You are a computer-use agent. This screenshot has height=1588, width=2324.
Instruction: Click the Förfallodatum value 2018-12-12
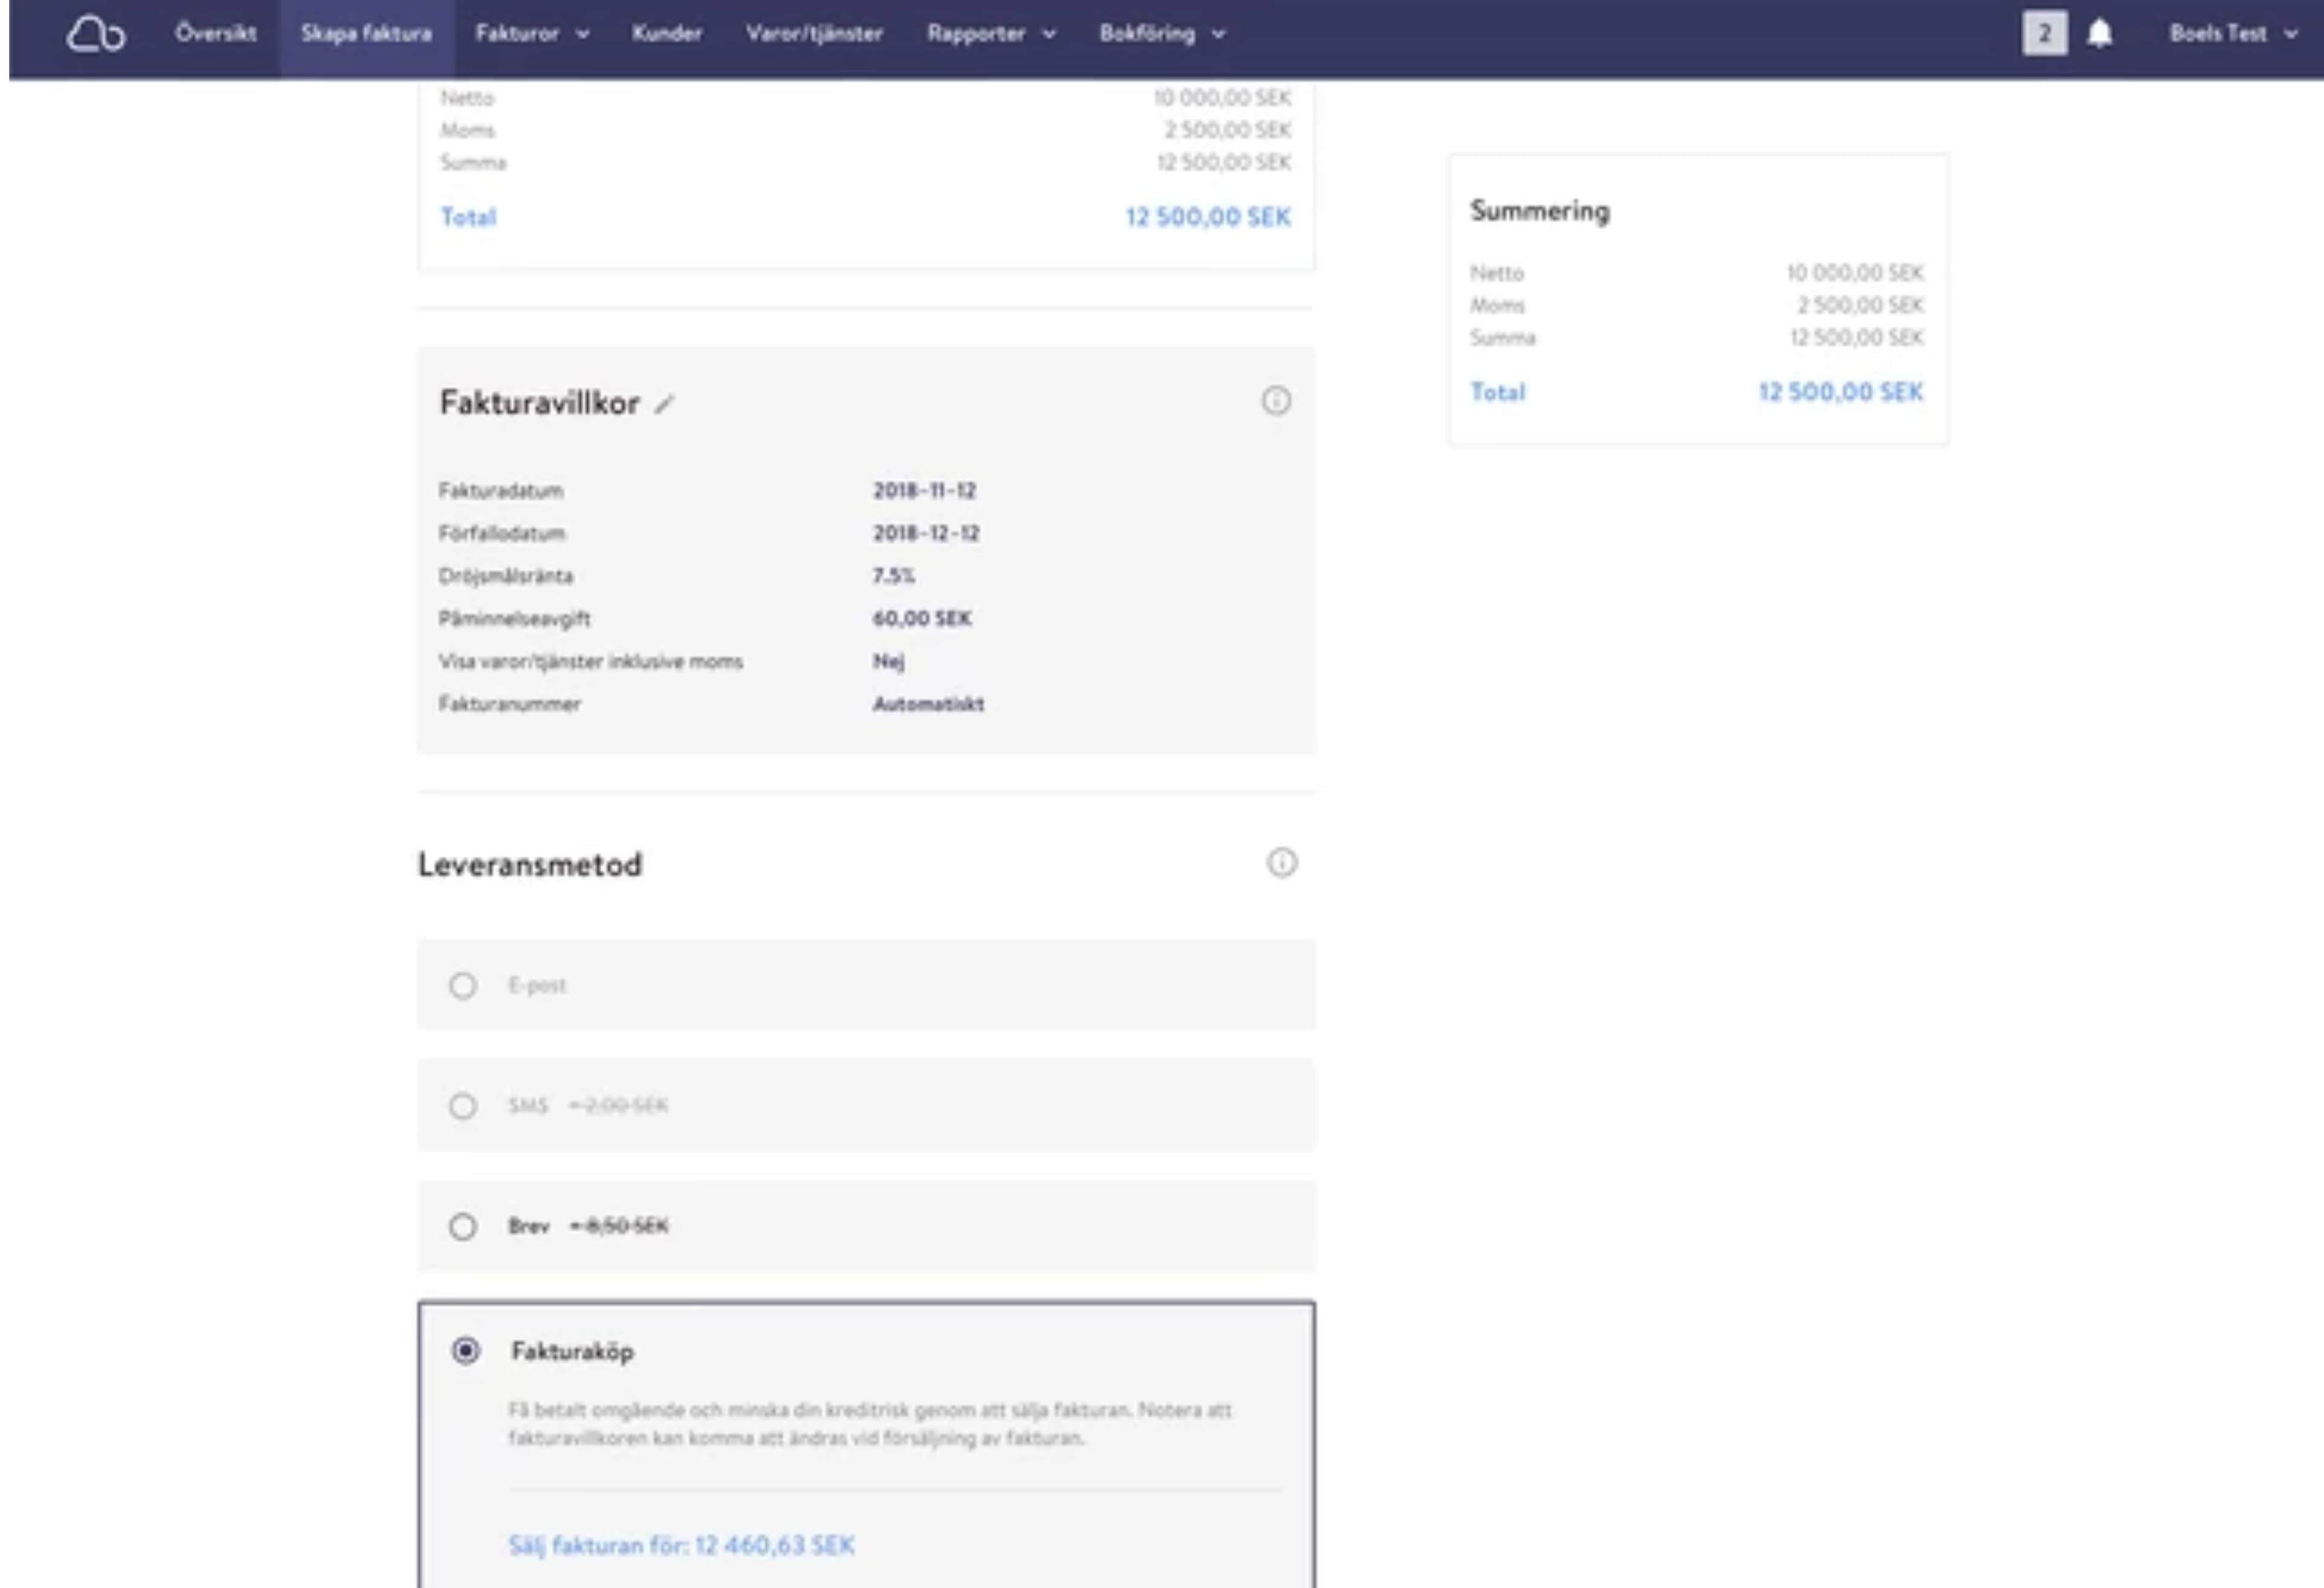click(x=926, y=534)
